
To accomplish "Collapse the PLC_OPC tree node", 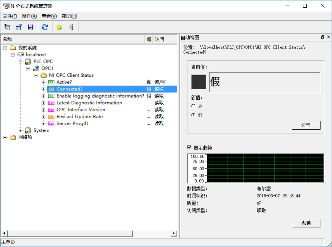I will (21, 62).
